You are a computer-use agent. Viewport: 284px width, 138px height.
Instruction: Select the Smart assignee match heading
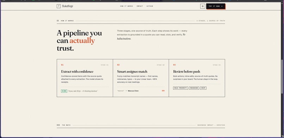pos(132,72)
